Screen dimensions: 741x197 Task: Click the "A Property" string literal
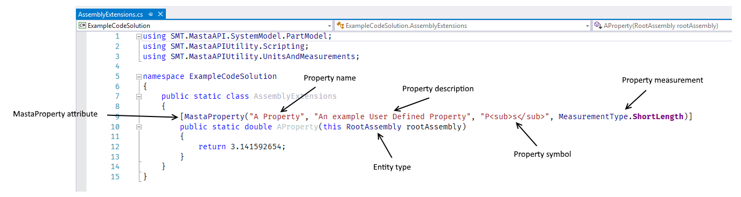point(277,116)
